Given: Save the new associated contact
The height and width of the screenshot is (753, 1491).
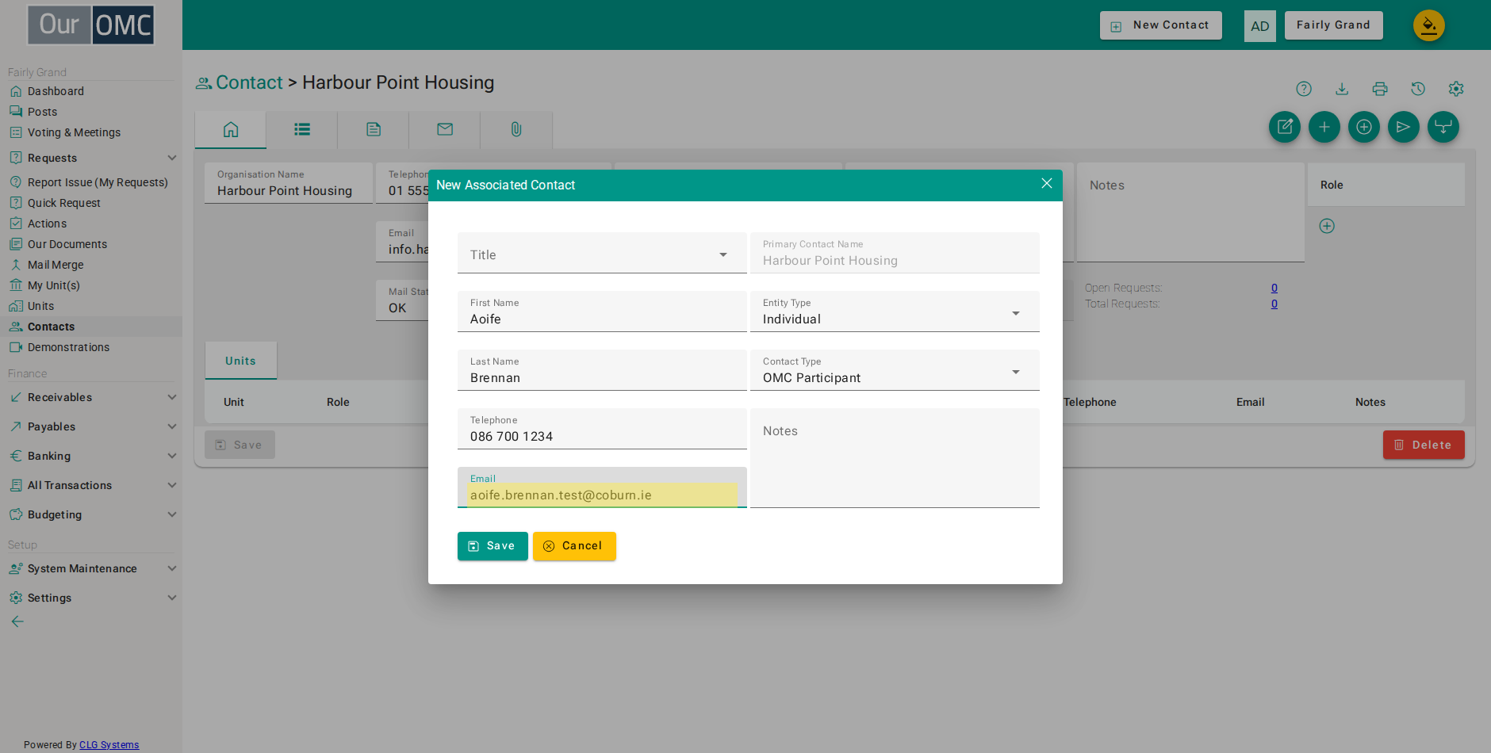Looking at the screenshot, I should [x=493, y=546].
